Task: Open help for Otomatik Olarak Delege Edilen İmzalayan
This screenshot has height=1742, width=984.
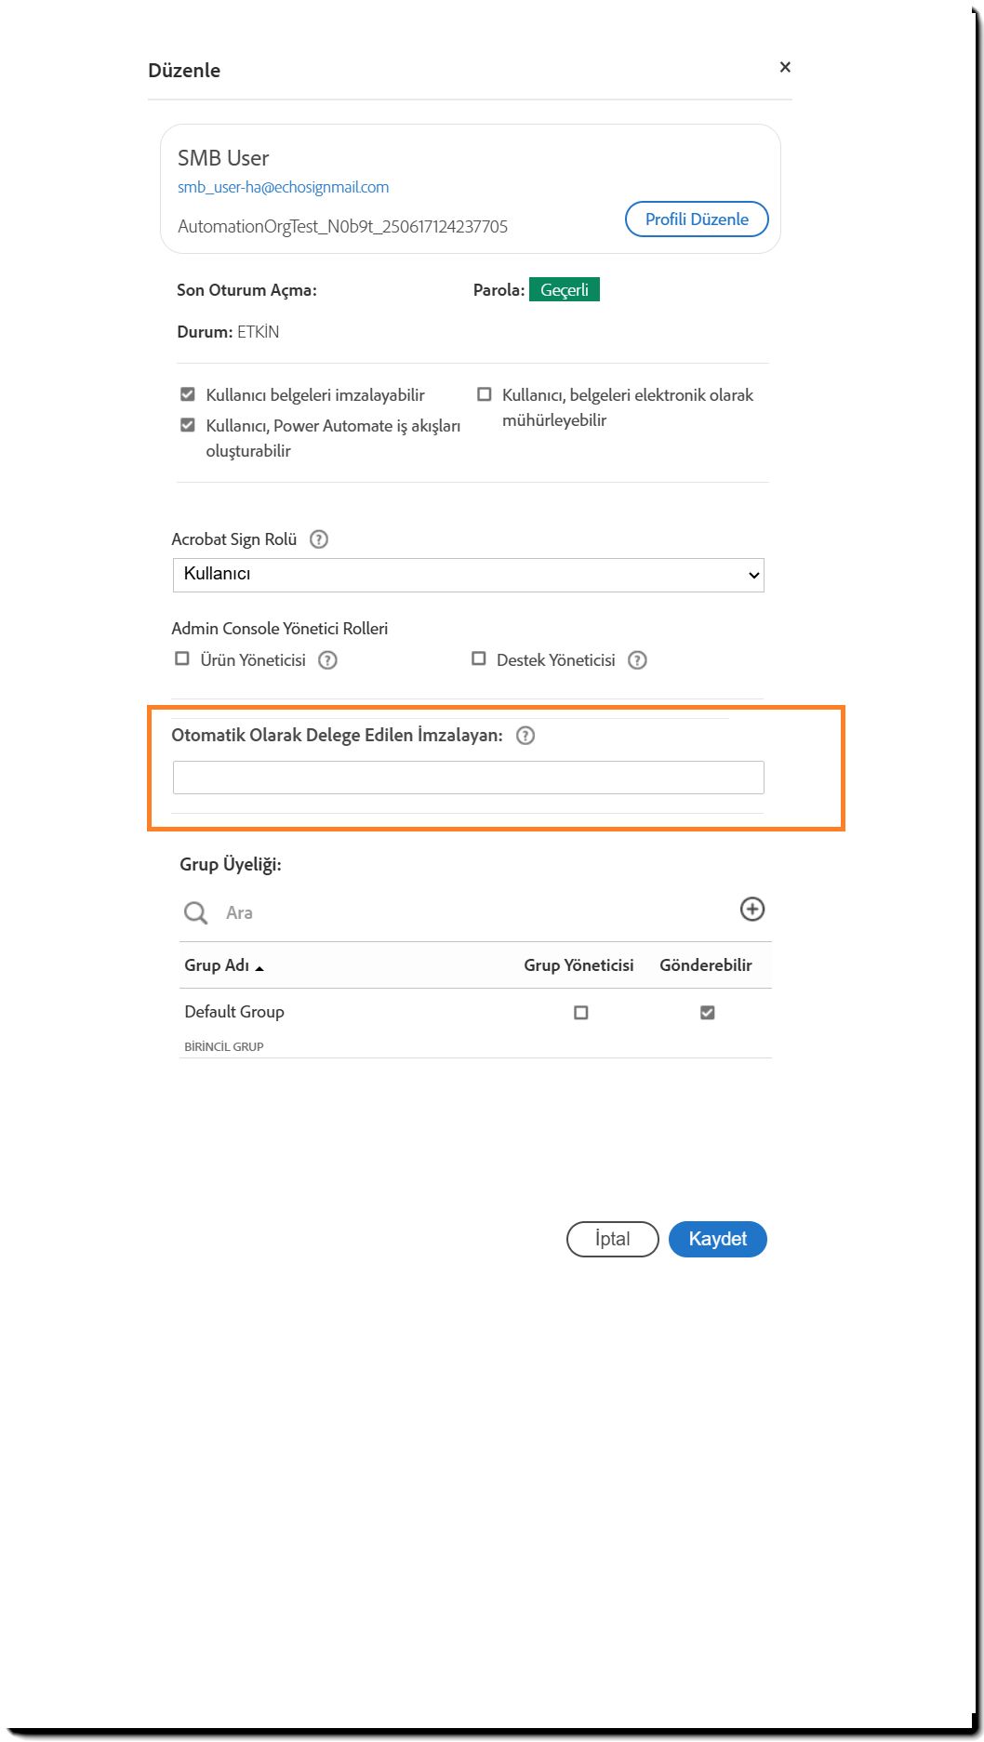Action: 525,736
